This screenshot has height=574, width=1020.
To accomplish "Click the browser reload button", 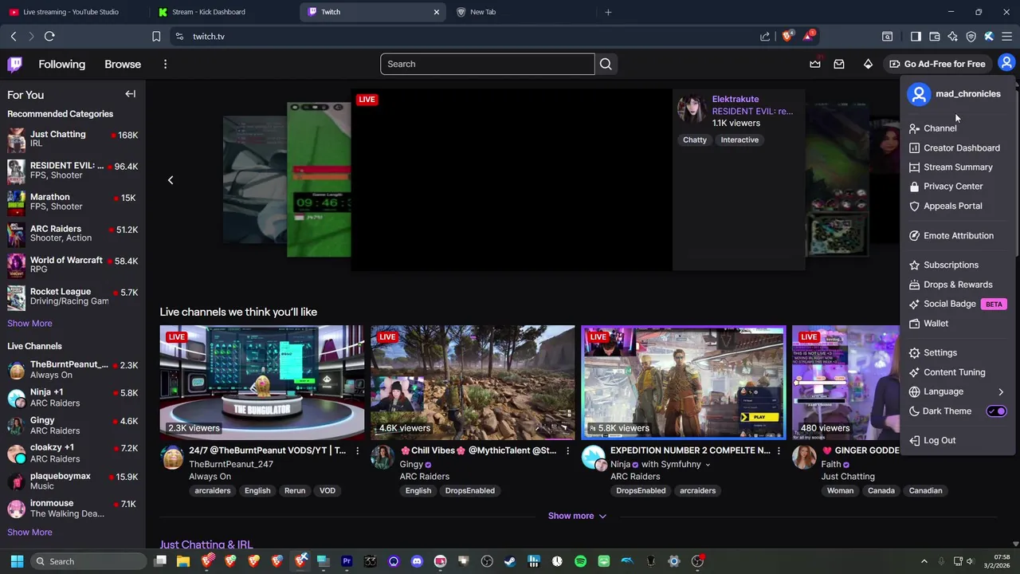I will tap(49, 36).
